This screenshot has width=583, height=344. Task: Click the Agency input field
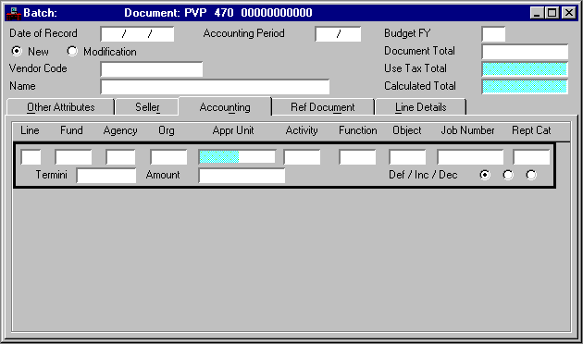120,157
